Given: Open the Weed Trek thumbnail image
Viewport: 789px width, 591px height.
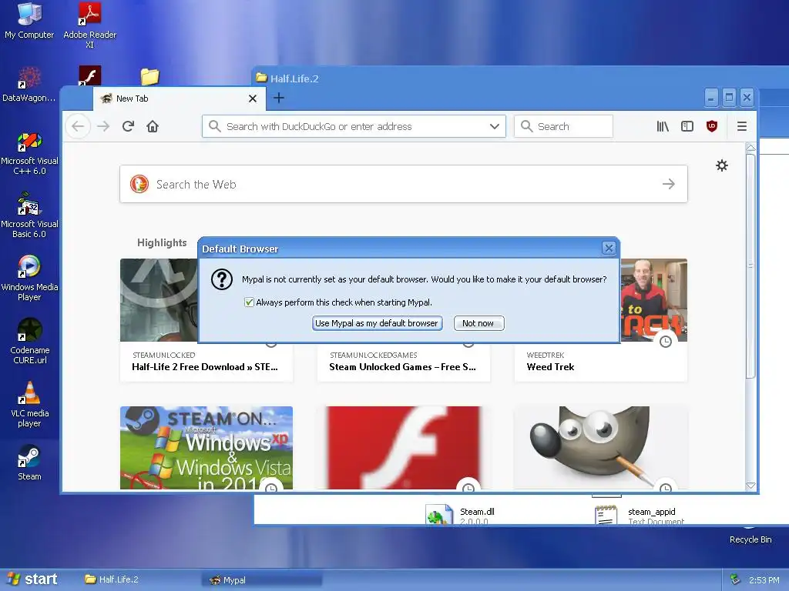Looking at the screenshot, I should coord(653,300).
